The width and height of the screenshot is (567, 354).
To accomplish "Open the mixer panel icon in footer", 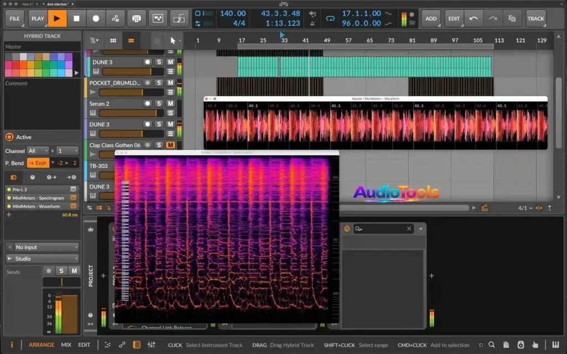I will [x=151, y=345].
